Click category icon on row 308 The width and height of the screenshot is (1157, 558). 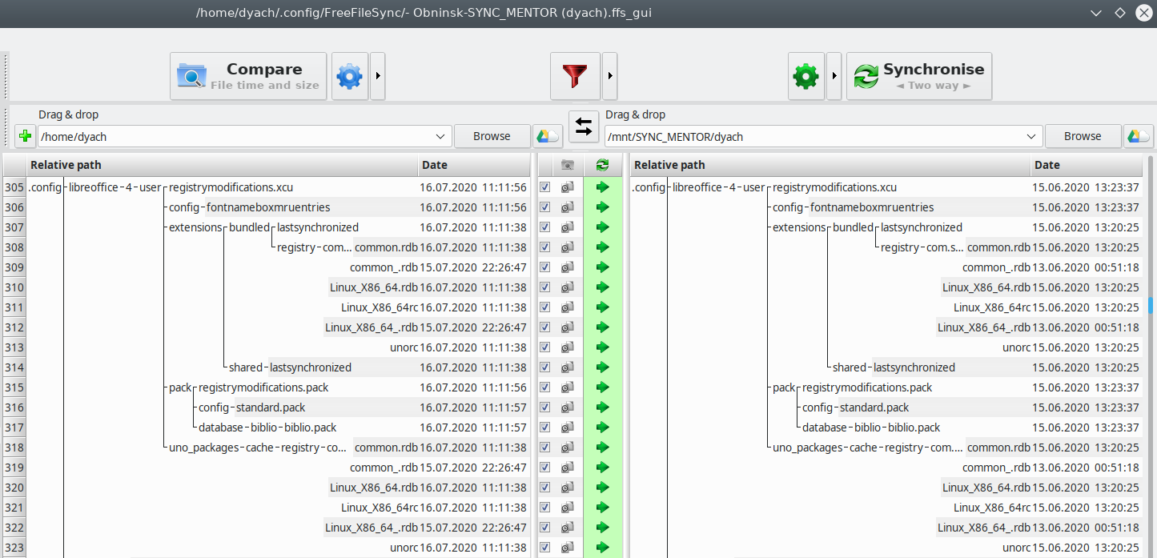(x=568, y=247)
